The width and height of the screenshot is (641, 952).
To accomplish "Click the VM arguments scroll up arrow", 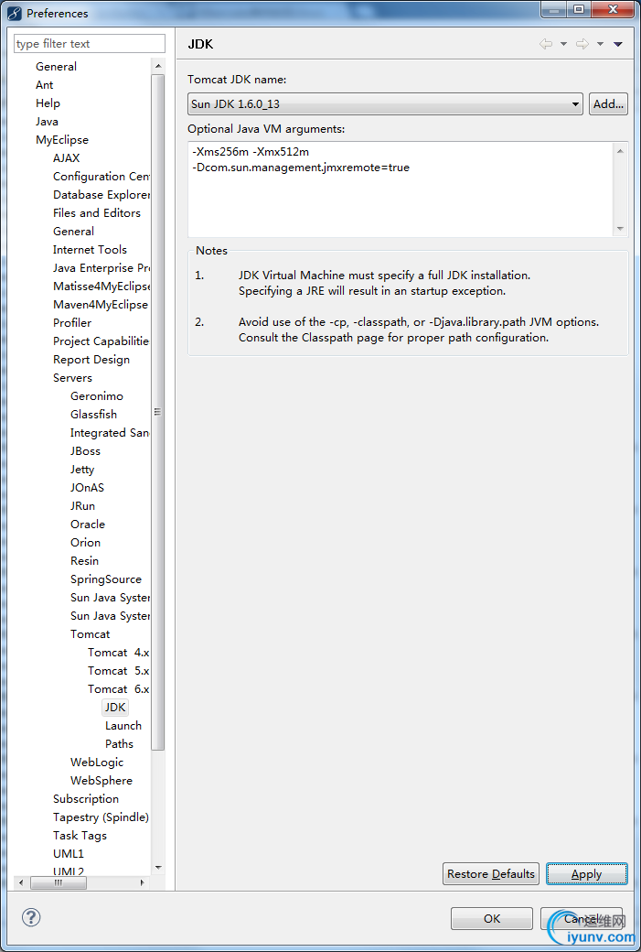I will pos(620,150).
